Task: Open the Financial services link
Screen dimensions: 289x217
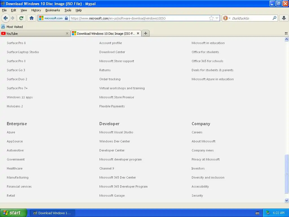Action: [19, 186]
